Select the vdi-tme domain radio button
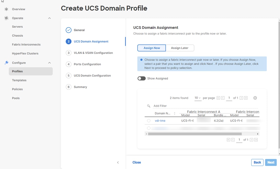This screenshot has height=169, width=280. 149,121
